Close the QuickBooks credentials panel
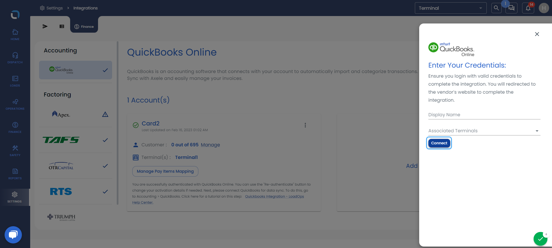The image size is (552, 248). click(x=537, y=34)
